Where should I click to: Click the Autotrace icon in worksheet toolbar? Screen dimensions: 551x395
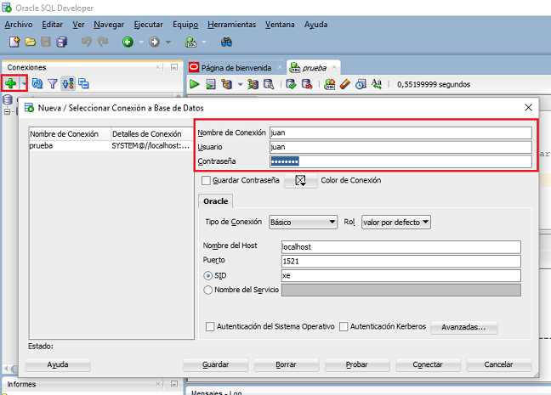(253, 84)
